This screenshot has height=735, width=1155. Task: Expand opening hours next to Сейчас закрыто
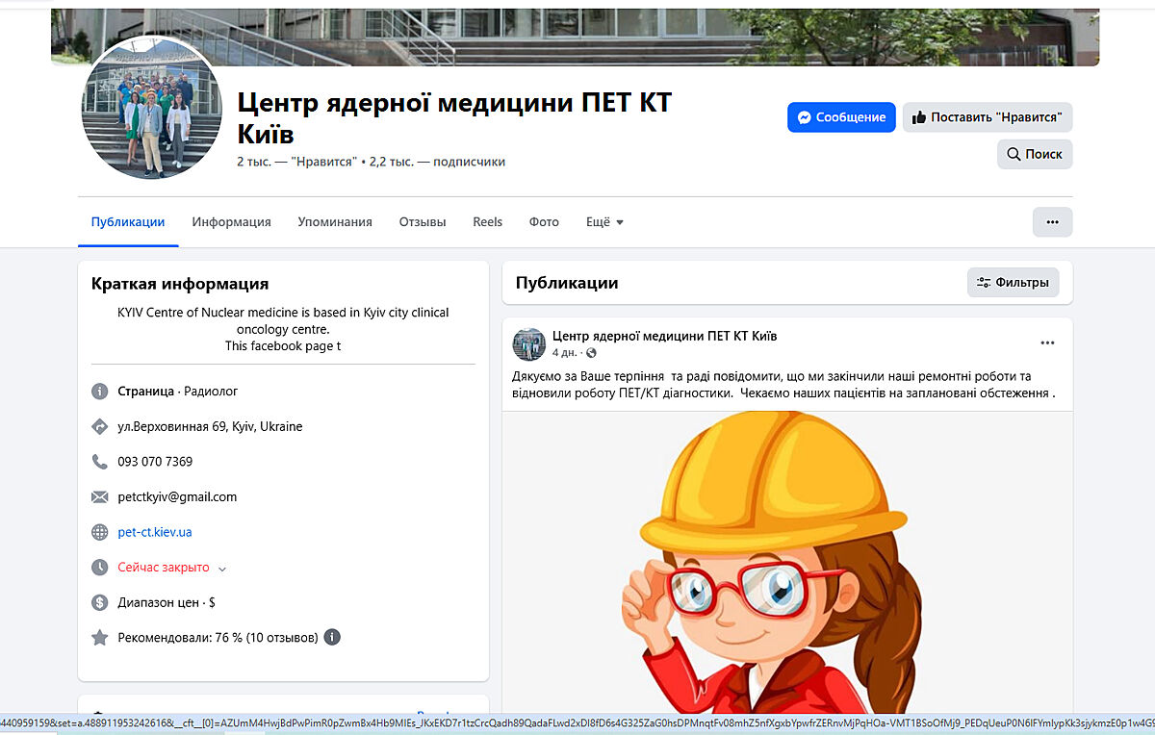pos(222,569)
